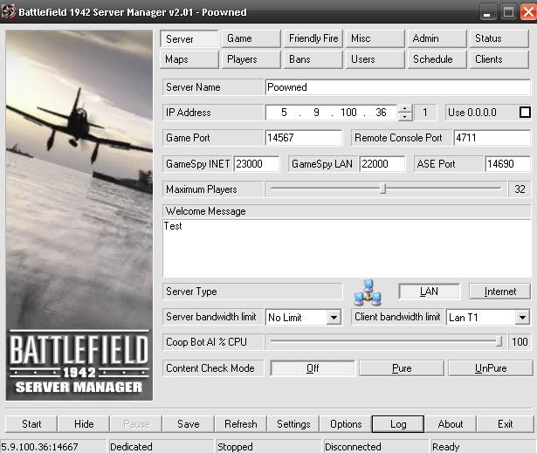This screenshot has height=453, width=537.
Task: Open the Client bandwidth limit dropdown
Action: tap(522, 318)
